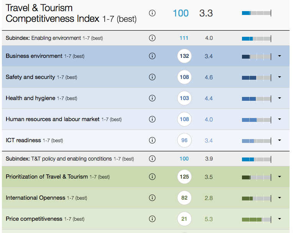
Task: Show info for Health and hygiene
Action: tap(152, 98)
